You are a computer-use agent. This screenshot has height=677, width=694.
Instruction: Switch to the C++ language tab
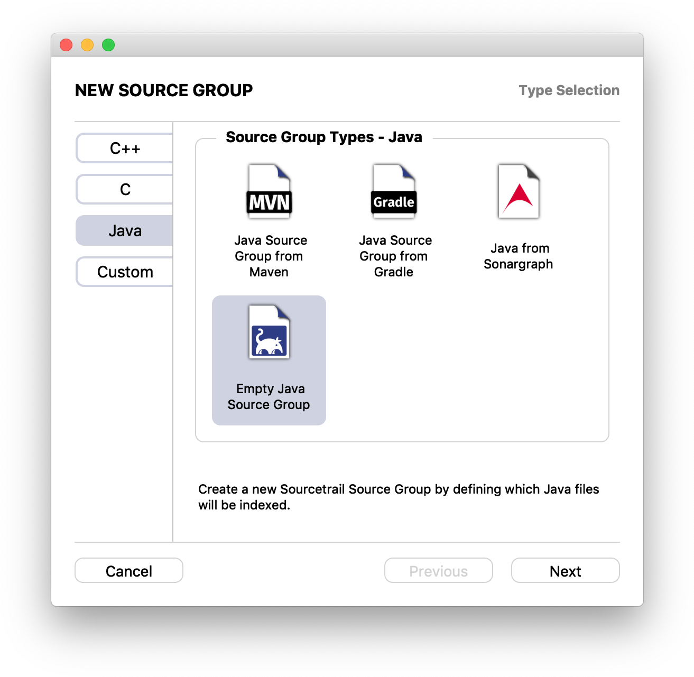click(125, 149)
